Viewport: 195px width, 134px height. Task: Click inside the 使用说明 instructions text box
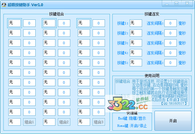pyautogui.click(x=152, y=92)
